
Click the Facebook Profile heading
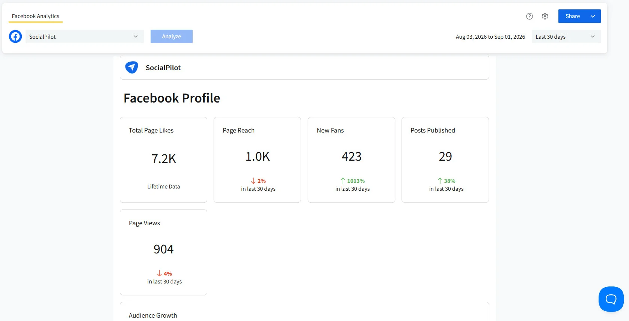[172, 98]
